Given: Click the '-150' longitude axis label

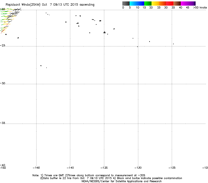Looking at the screenshot, I should pos(3,168).
